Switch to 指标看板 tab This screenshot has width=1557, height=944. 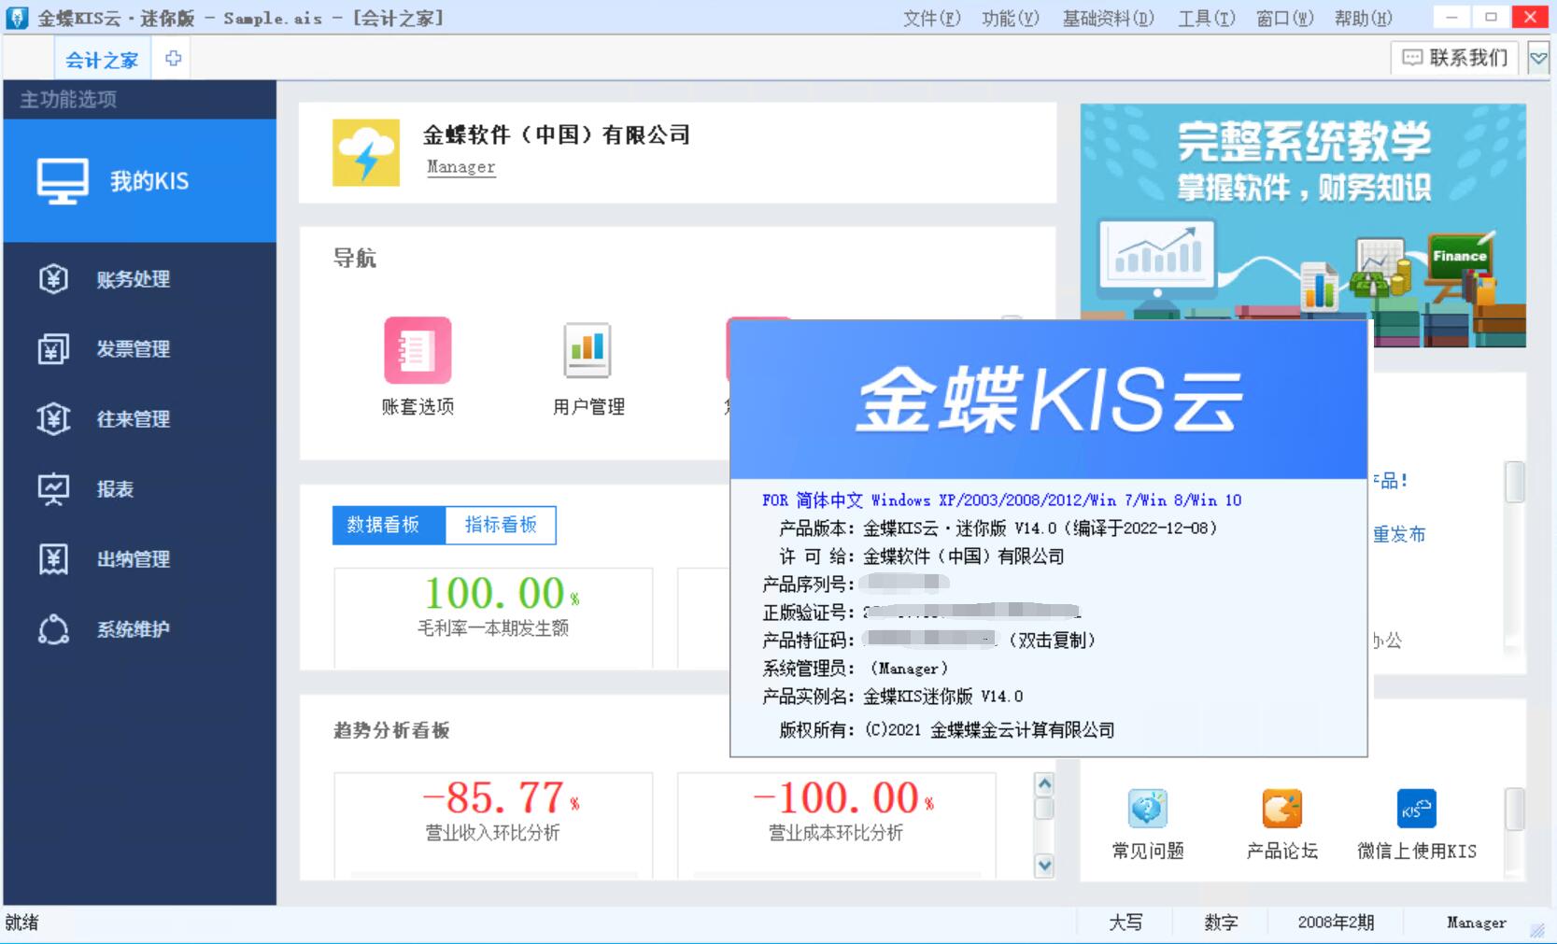coord(501,525)
